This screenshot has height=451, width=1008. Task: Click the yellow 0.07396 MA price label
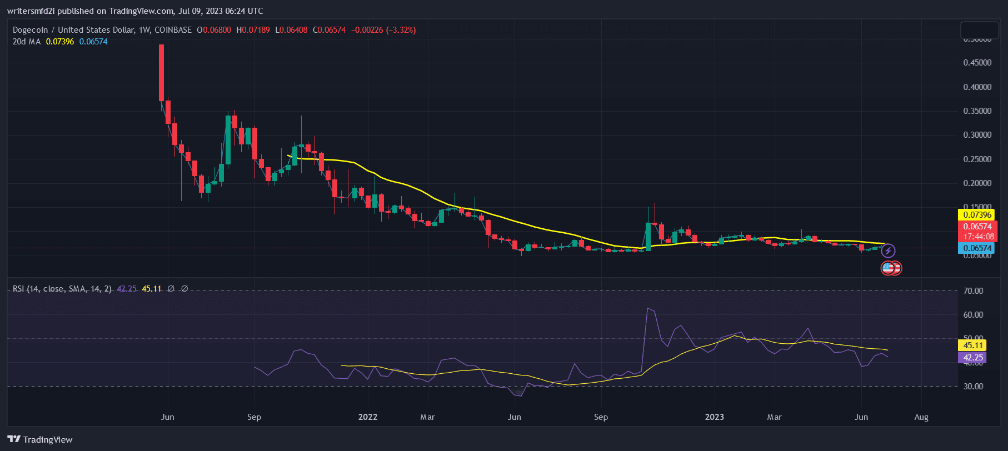pos(977,215)
